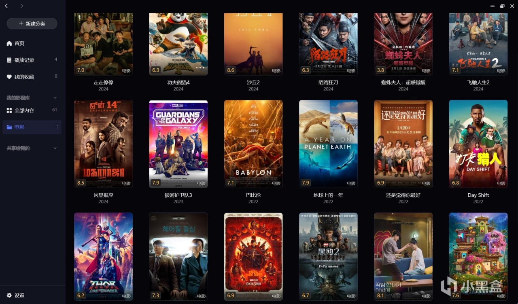Open the Thor Love and Thunder poster
This screenshot has width=518, height=304.
(104, 257)
